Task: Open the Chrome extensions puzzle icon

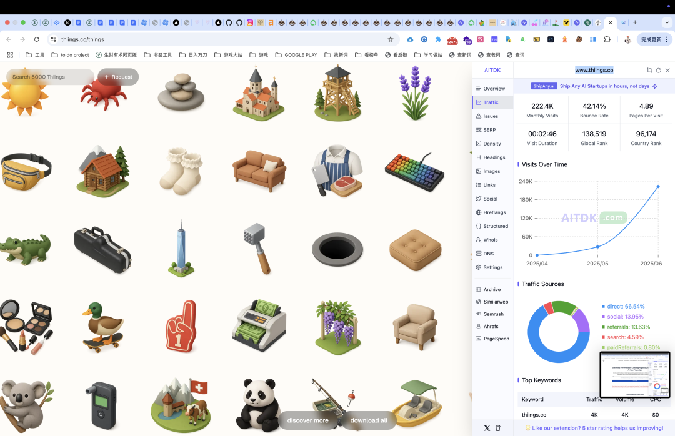Action: point(607,39)
